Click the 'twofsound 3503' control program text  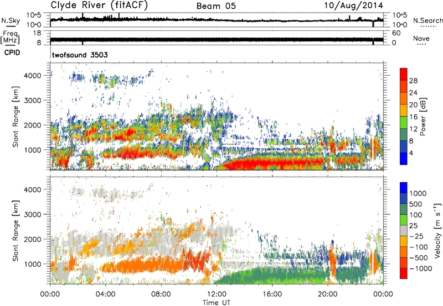tap(80, 55)
